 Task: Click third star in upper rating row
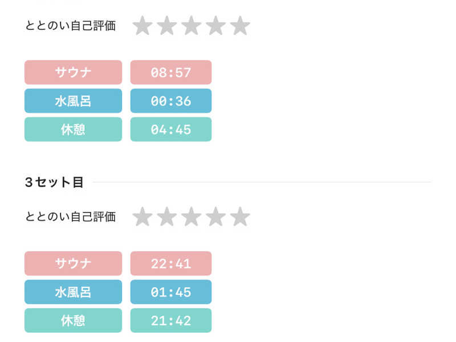[x=192, y=26]
